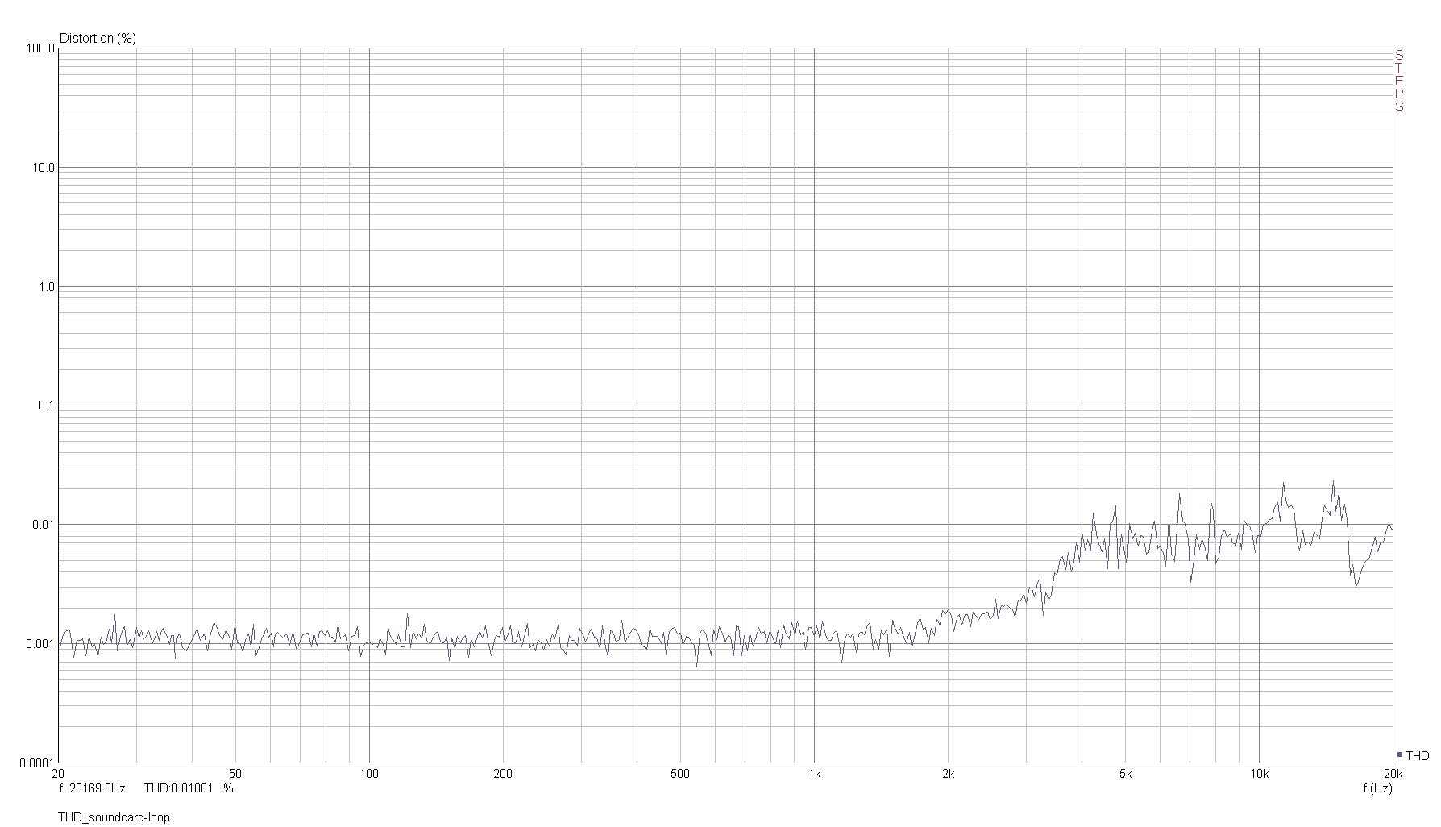Click the y-axis label 0.01
The height and width of the screenshot is (827, 1441).
[x=44, y=525]
